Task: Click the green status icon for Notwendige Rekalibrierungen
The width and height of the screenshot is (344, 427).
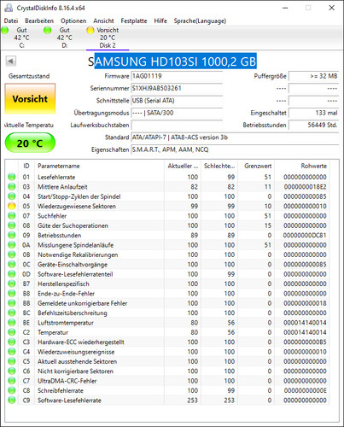Action: point(12,254)
